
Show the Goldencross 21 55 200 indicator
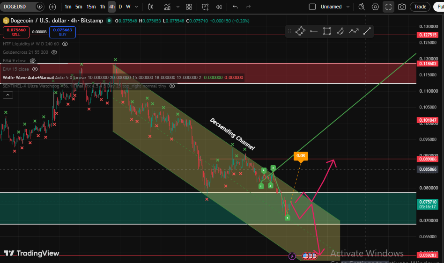click(x=54, y=52)
